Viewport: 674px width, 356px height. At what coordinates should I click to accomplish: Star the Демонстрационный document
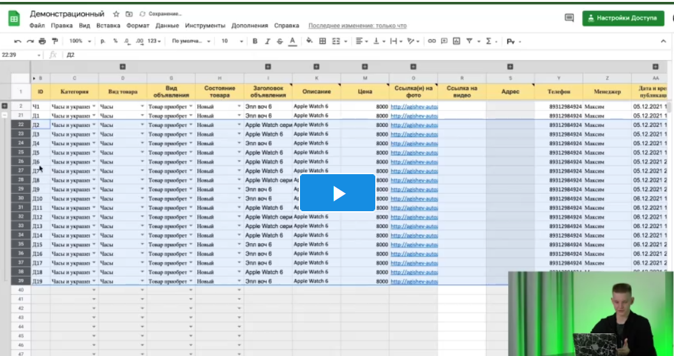[116, 14]
